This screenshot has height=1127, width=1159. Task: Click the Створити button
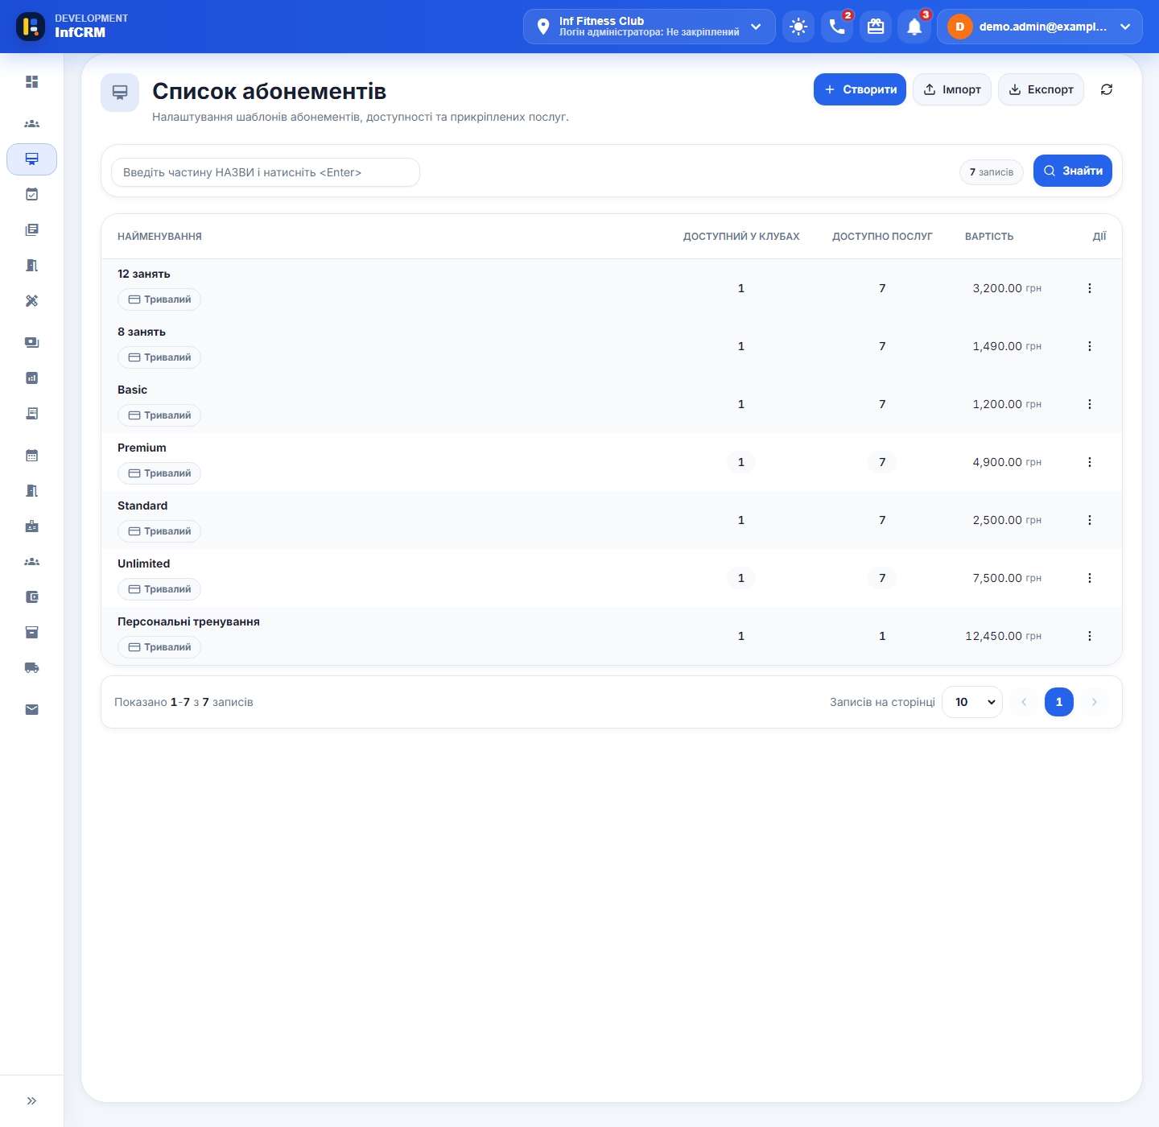point(860,89)
